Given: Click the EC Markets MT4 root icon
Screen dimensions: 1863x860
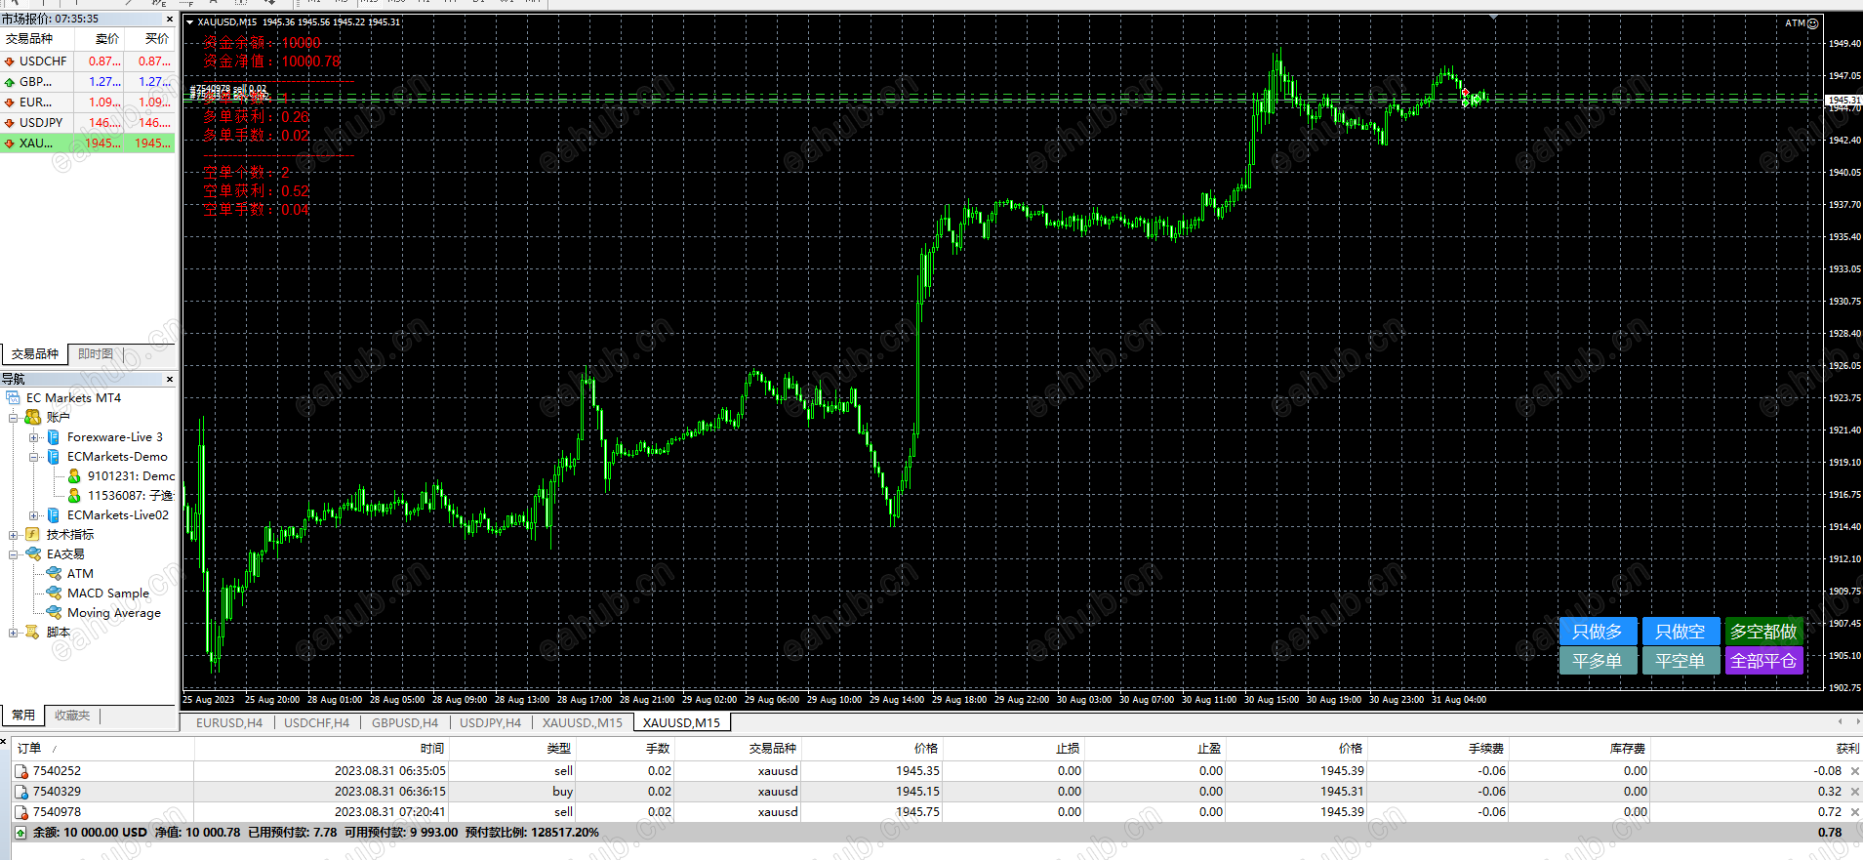Looking at the screenshot, I should click(13, 398).
